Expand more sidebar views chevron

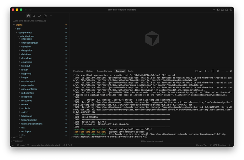(x=51, y=16)
